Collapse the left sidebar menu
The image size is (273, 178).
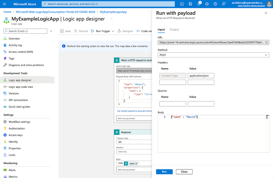click(51, 31)
